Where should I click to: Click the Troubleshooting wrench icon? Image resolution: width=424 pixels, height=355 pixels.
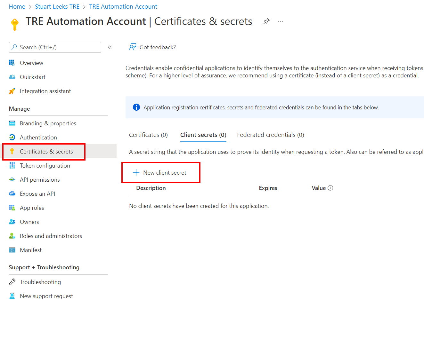12,282
